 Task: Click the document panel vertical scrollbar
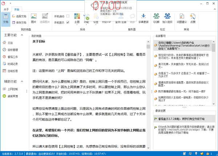tap(148, 94)
